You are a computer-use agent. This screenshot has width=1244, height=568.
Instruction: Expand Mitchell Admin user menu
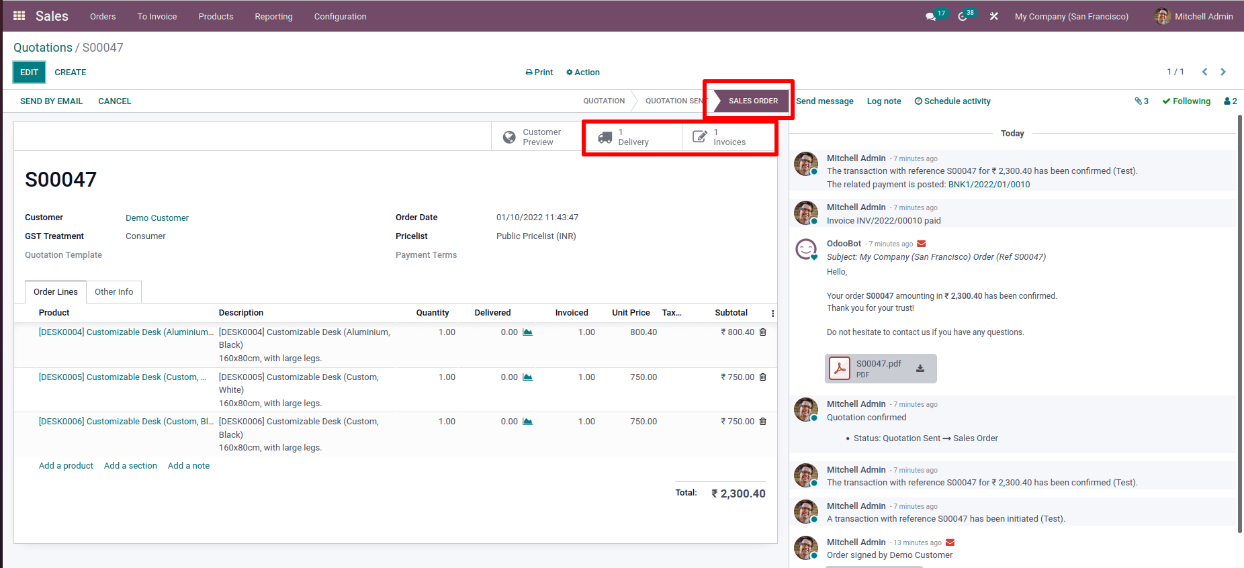click(1194, 16)
